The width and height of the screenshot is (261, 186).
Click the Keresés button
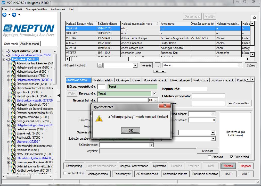[x=146, y=65]
